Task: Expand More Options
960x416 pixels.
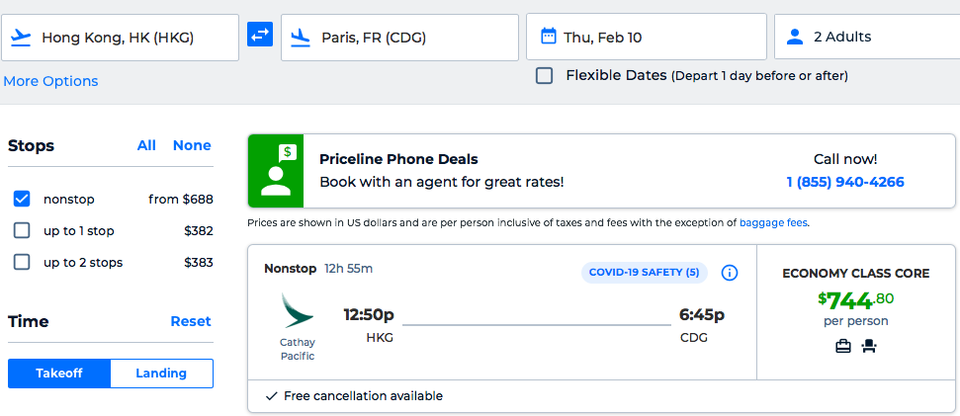Action: click(50, 81)
